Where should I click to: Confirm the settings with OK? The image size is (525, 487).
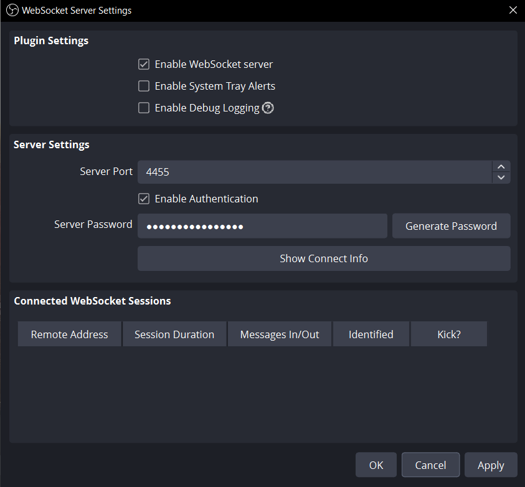(x=376, y=465)
